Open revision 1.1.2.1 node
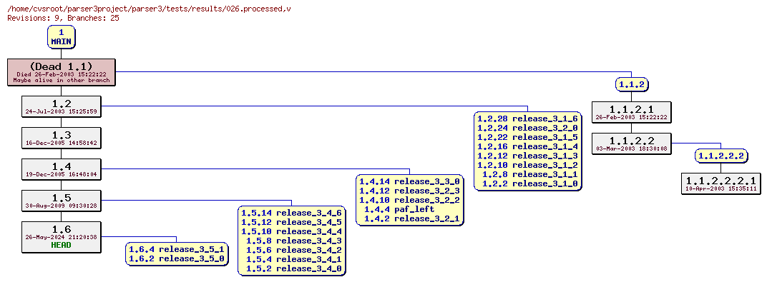This screenshot has width=767, height=282. 632,112
